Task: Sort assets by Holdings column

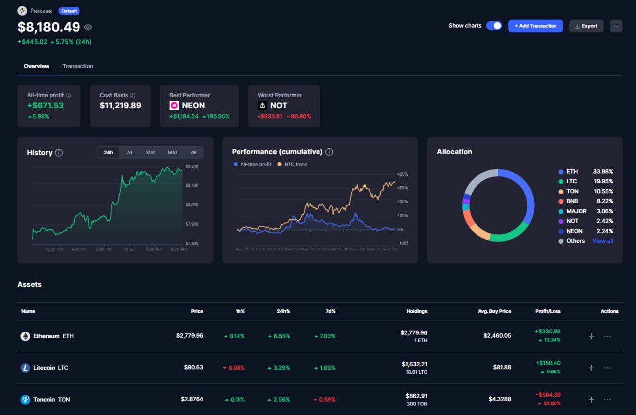Action: tap(417, 311)
